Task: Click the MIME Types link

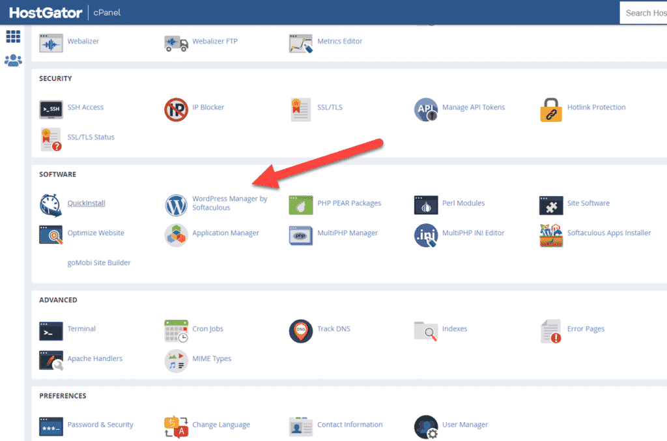Action: [212, 358]
